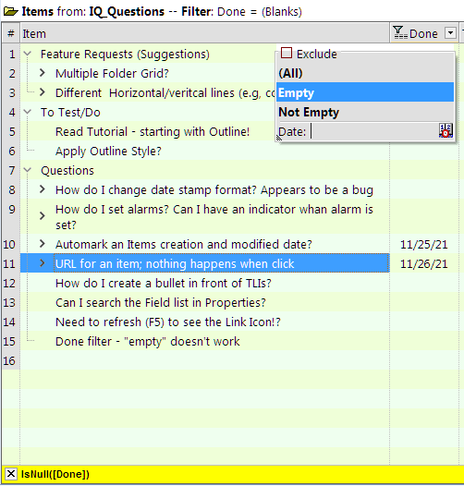Image resolution: width=464 pixels, height=486 pixels.
Task: Expand the date stamp format question
Action: point(43,189)
